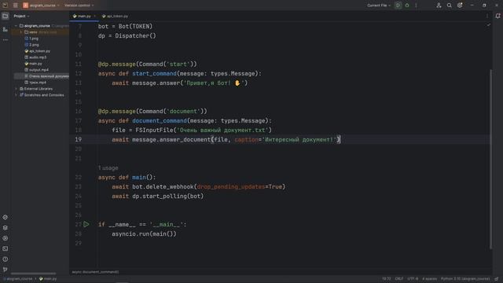Viewport: 503px width, 283px height.
Task: Select трек.mp4 in project tree
Action: click(35, 83)
